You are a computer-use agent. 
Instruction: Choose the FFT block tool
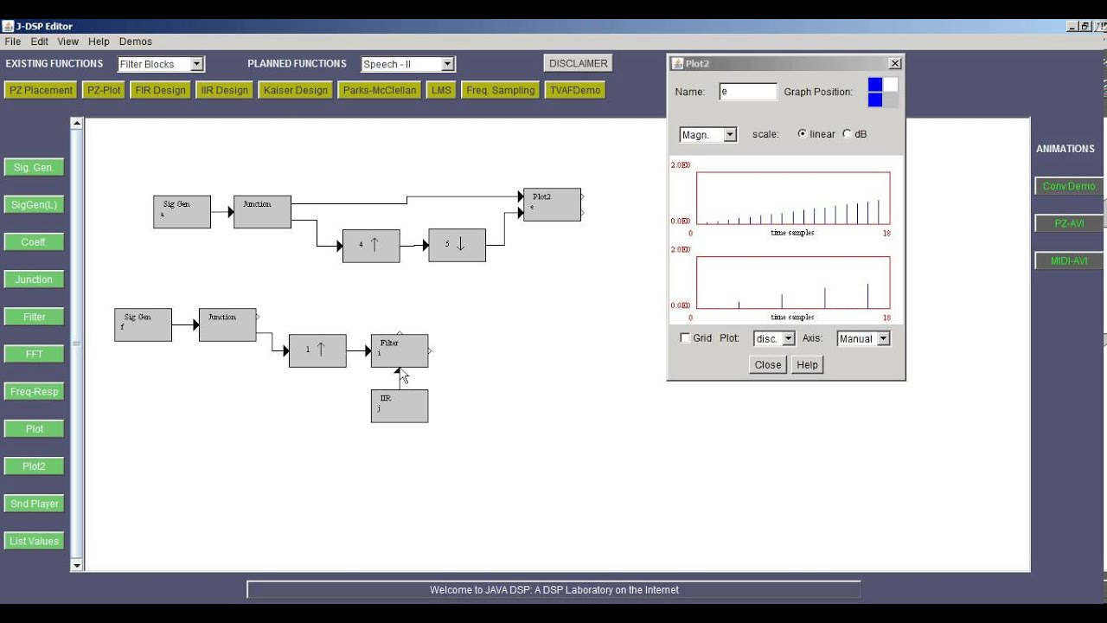[34, 354]
